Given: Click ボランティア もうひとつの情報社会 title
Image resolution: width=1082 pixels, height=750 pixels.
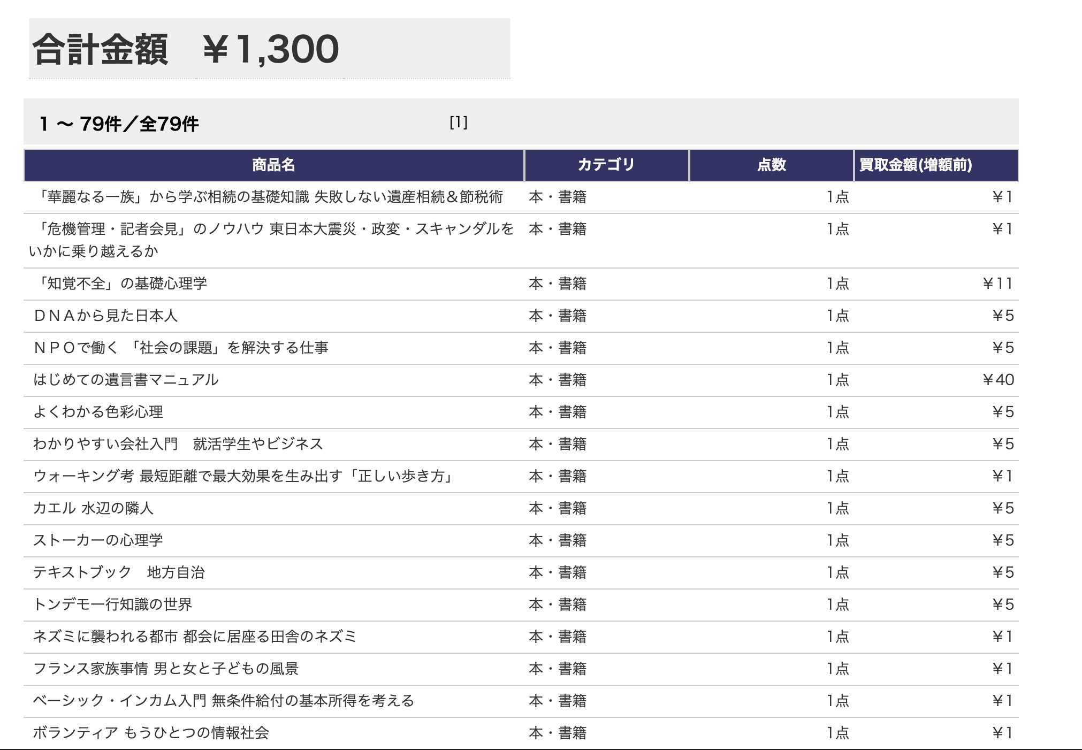Looking at the screenshot, I should click(x=151, y=733).
